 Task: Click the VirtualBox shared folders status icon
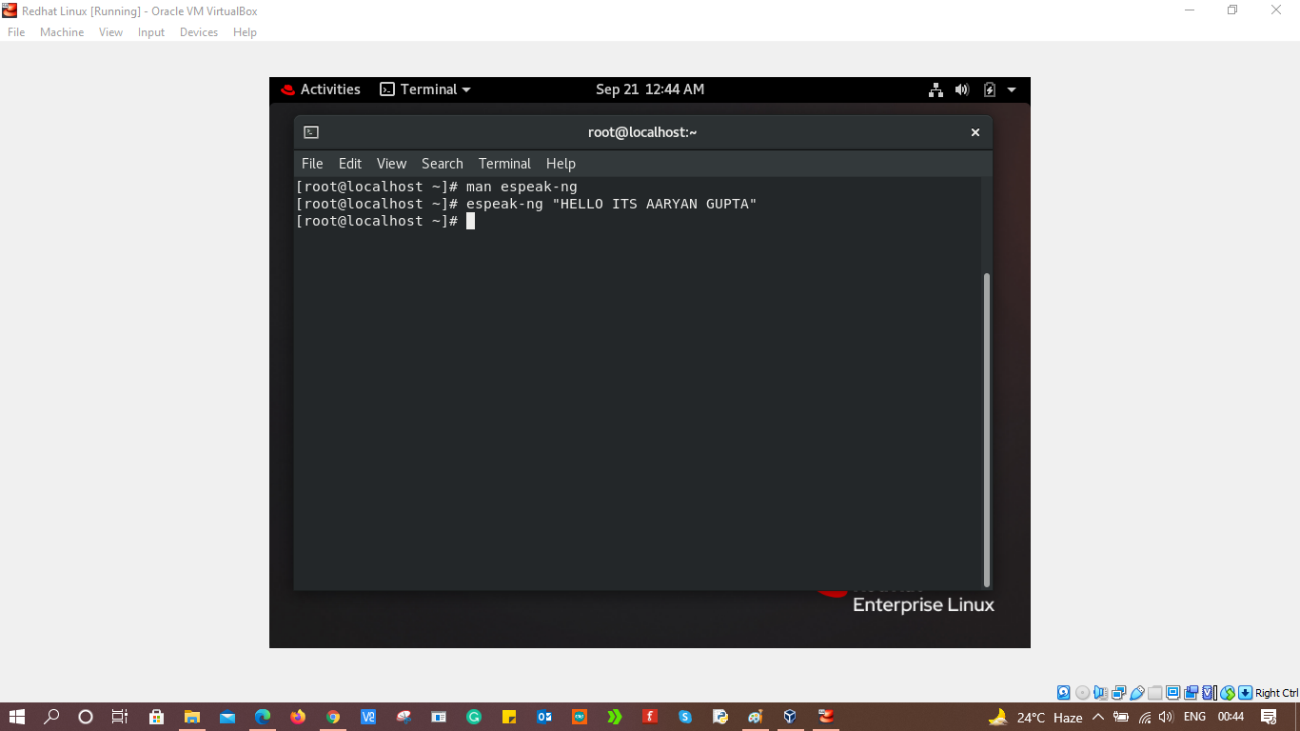coord(1153,692)
